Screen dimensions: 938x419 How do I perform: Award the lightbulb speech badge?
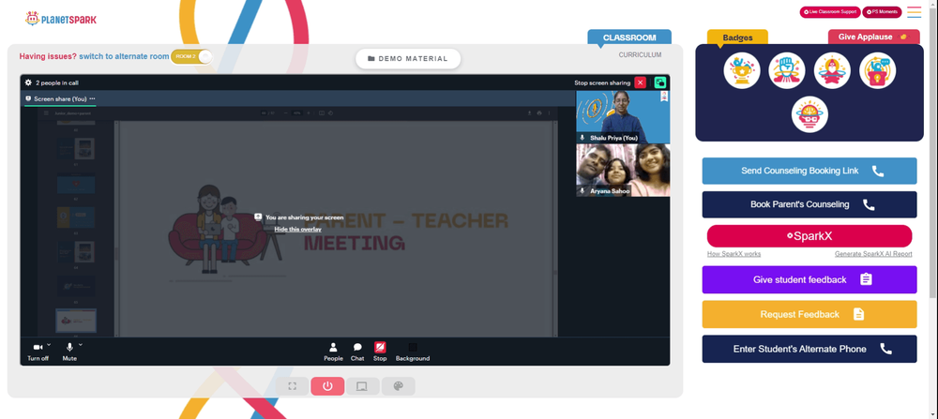878,70
